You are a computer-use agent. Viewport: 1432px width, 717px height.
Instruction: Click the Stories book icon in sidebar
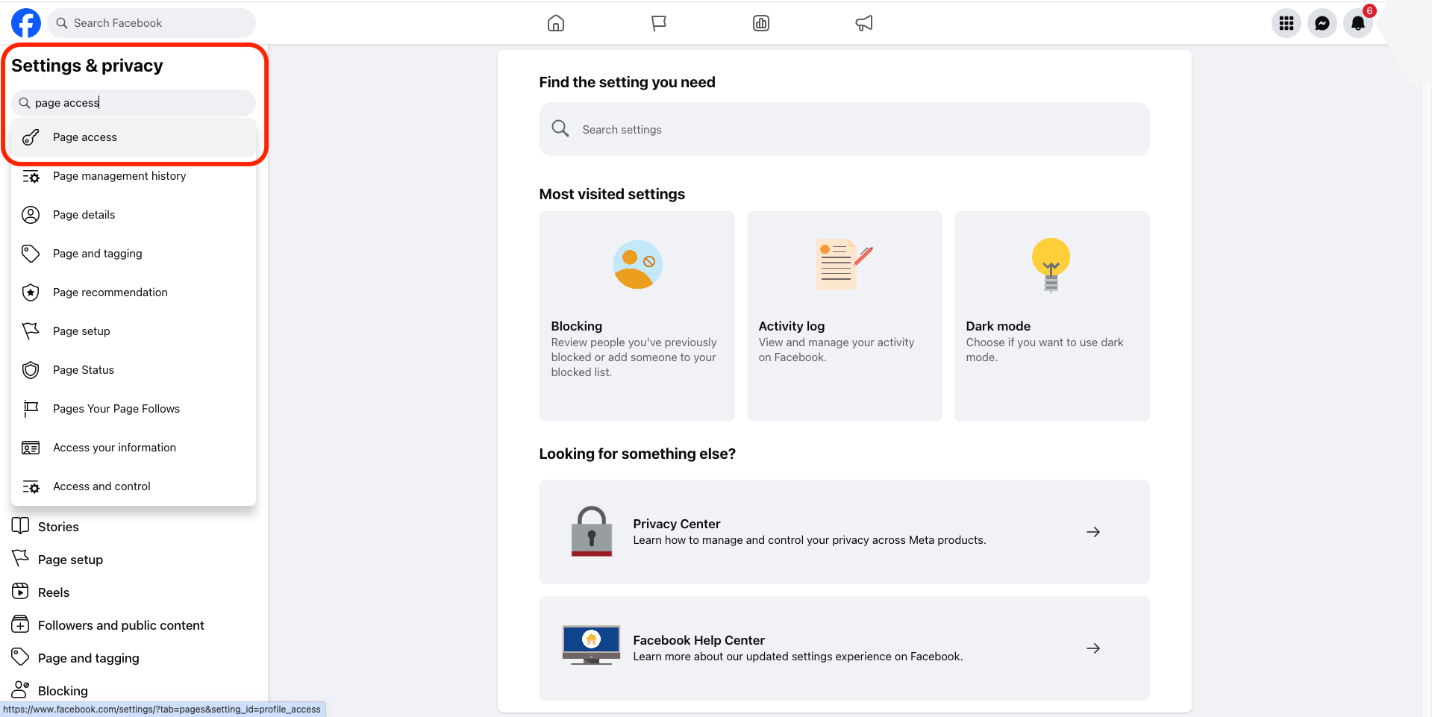point(21,526)
